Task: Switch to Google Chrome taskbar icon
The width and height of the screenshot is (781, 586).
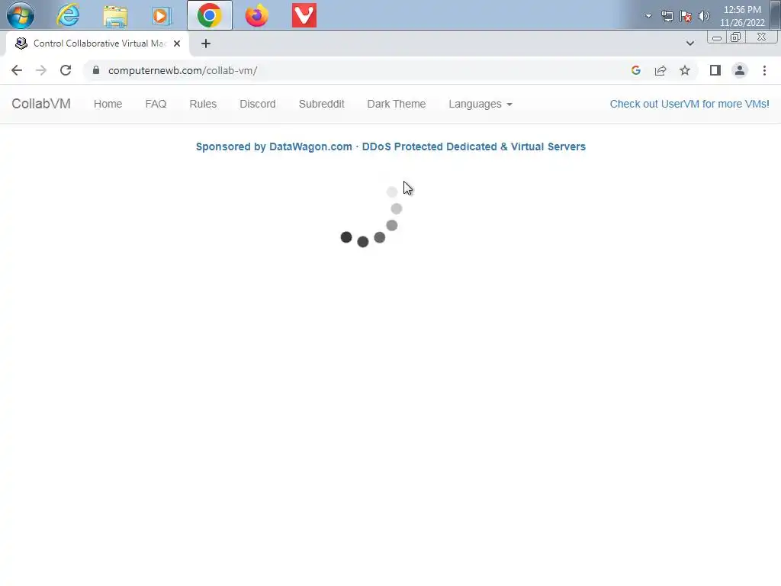Action: [x=209, y=15]
